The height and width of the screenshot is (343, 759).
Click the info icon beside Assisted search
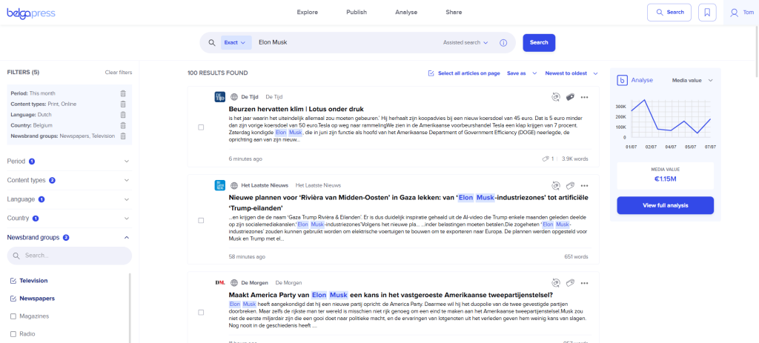[503, 42]
